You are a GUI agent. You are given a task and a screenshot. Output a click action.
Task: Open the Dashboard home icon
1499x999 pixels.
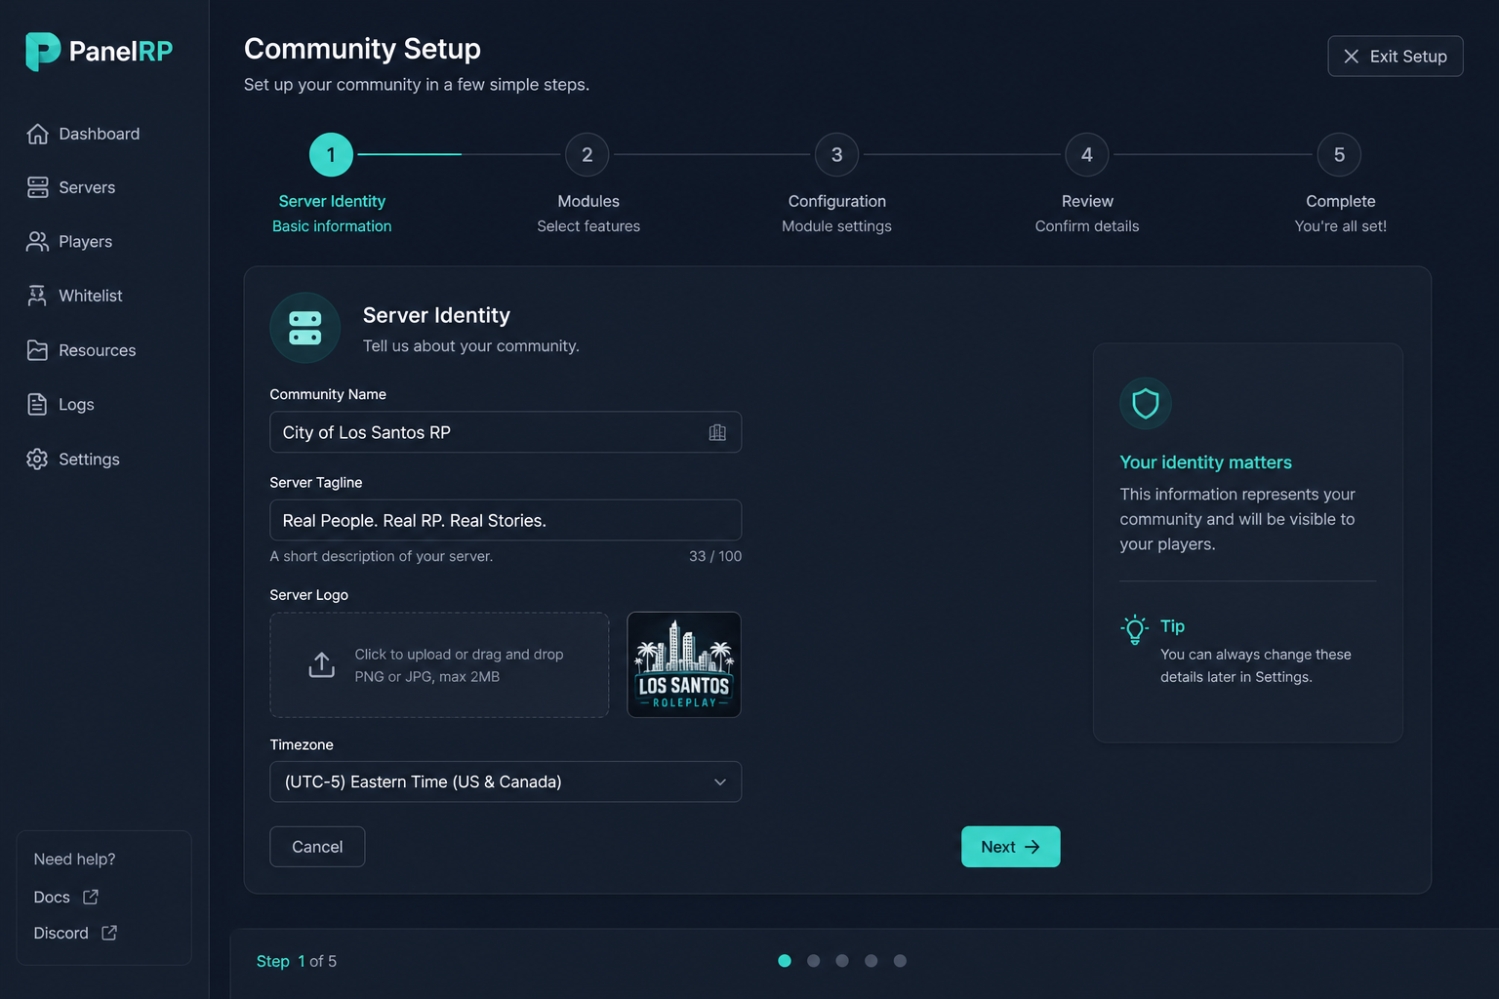[37, 134]
